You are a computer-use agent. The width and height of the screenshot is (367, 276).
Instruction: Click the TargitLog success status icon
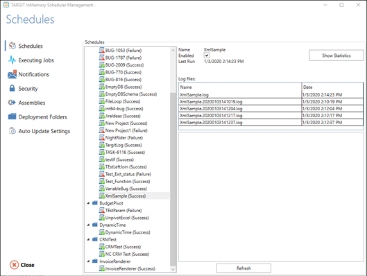[x=102, y=145]
